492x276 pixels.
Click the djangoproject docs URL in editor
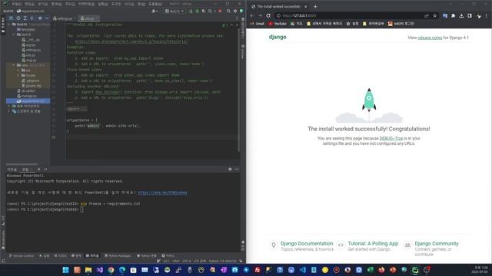tap(131, 41)
